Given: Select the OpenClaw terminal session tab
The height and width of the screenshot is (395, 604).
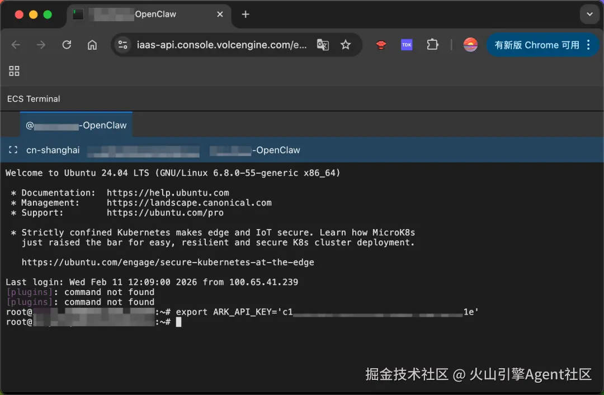Looking at the screenshot, I should [76, 125].
